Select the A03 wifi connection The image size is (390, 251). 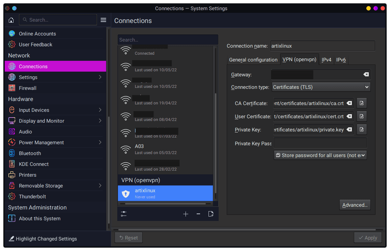(x=165, y=149)
